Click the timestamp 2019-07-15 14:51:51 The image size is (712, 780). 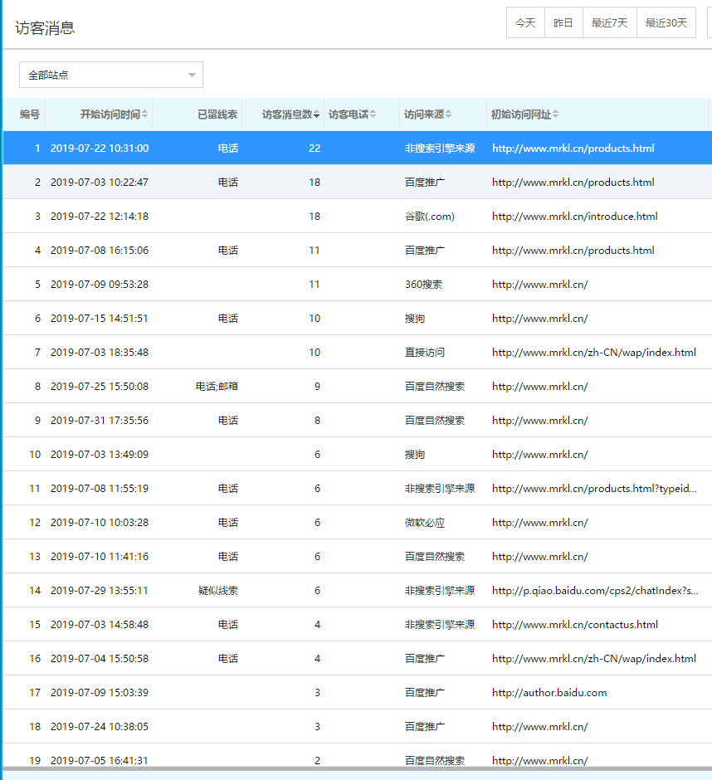point(100,319)
